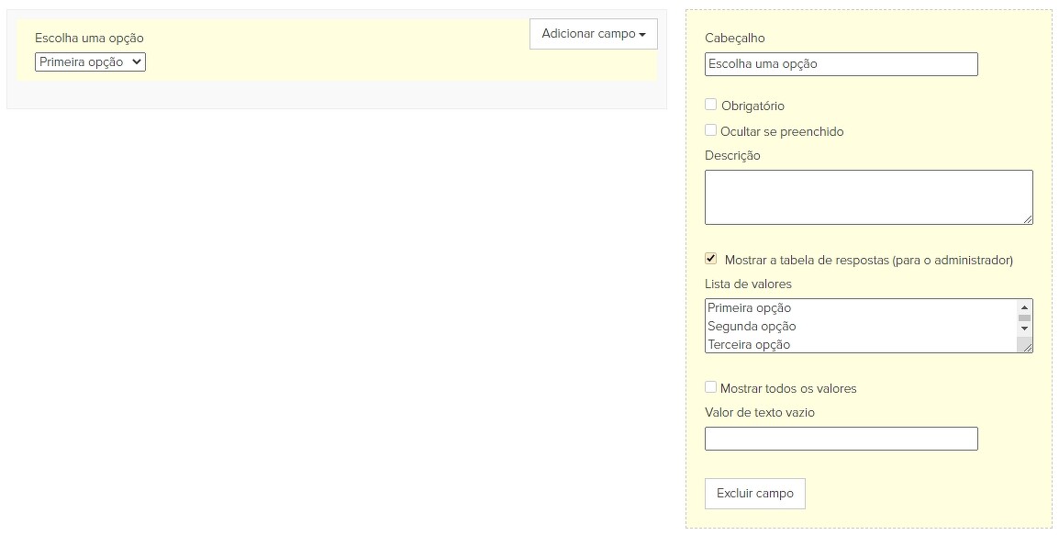The height and width of the screenshot is (535, 1059).
Task: Place cursor on Terceira opção list line
Action: (749, 345)
